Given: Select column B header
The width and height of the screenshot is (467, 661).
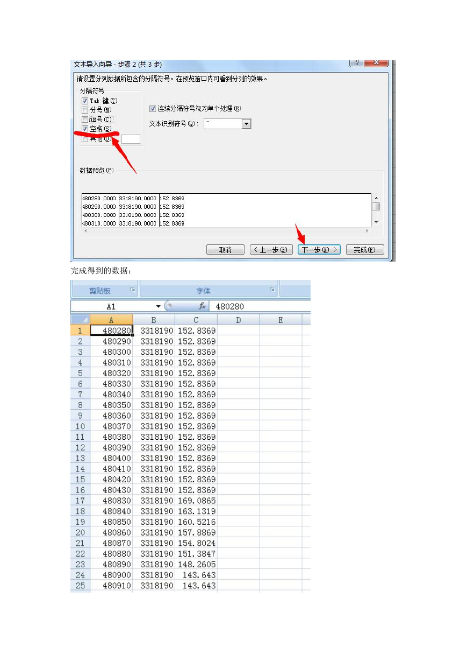Looking at the screenshot, I should tap(154, 320).
